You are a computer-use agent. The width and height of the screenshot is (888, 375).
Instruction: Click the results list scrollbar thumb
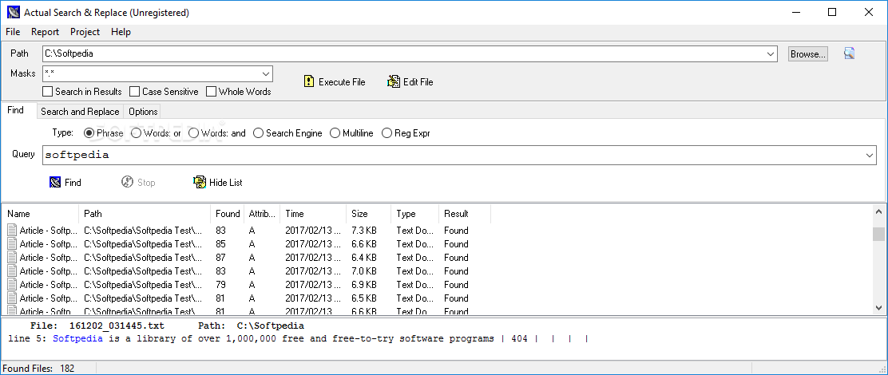pyautogui.click(x=878, y=234)
